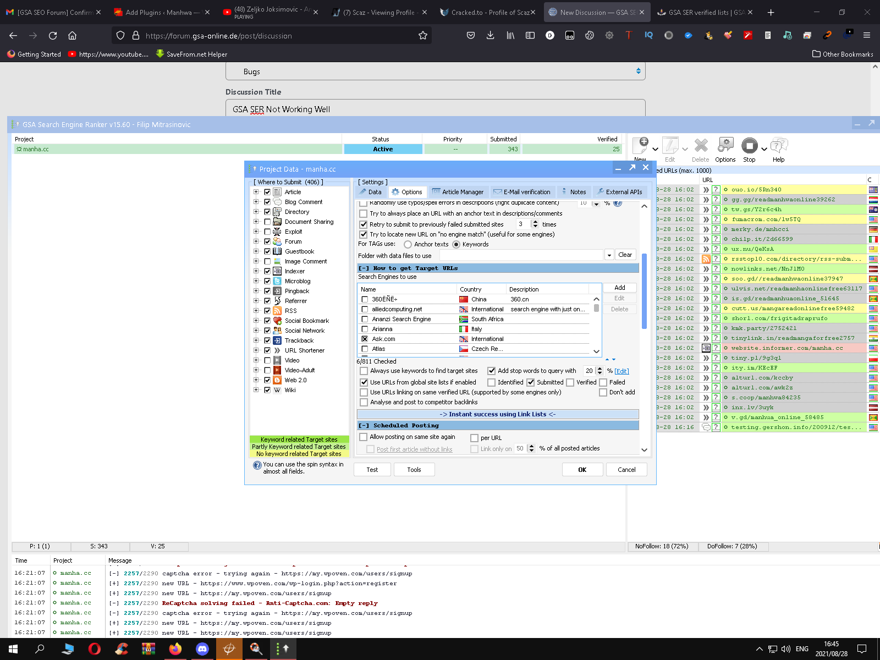Expand the Social Network tree node

click(x=256, y=331)
